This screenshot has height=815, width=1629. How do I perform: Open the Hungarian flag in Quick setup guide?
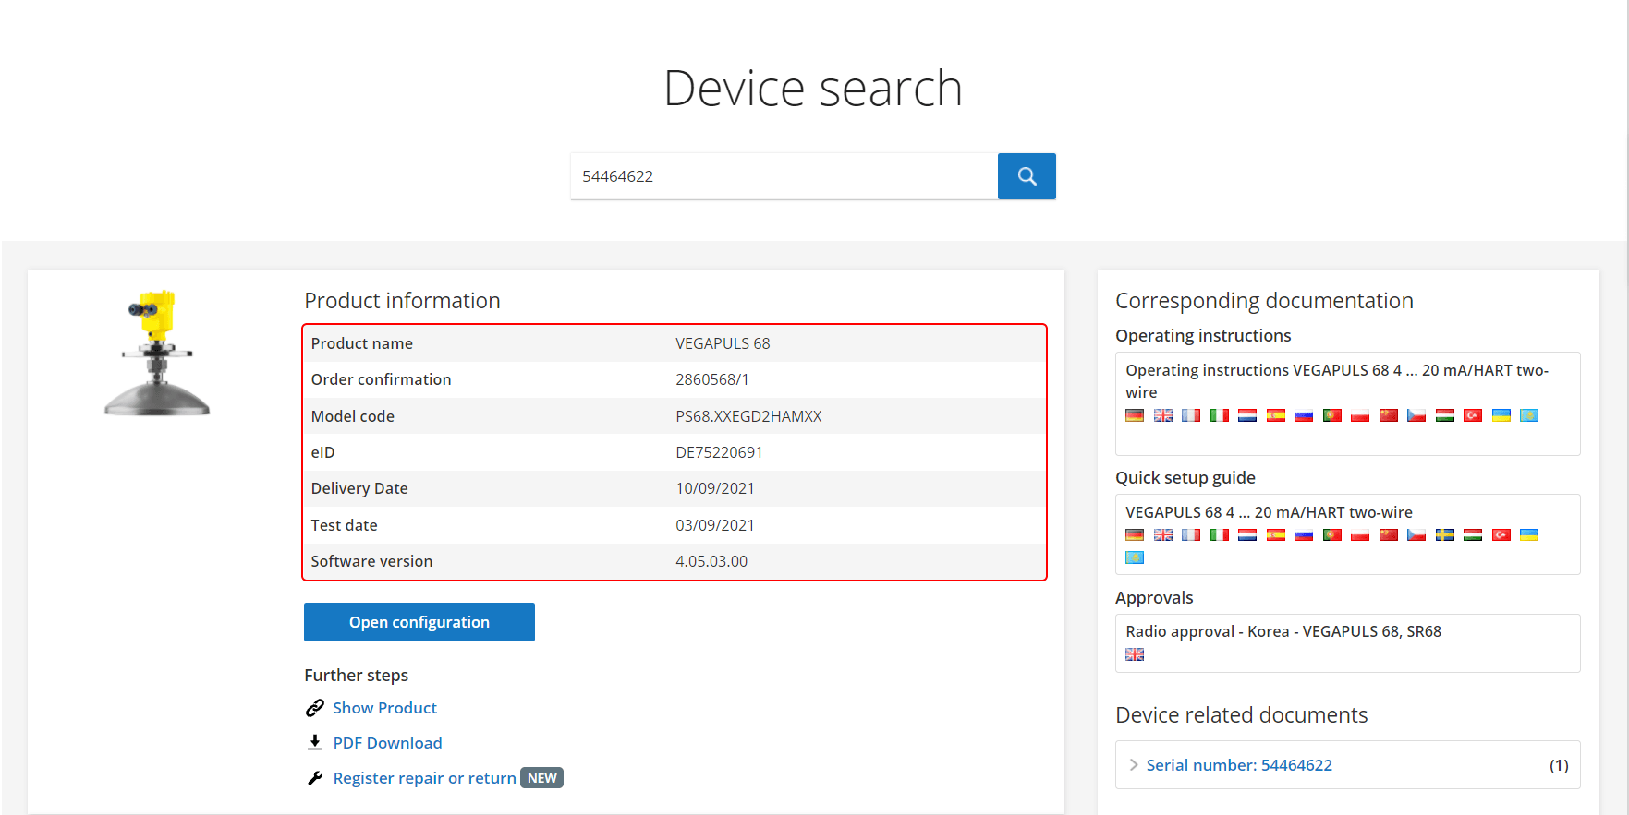(x=1473, y=534)
